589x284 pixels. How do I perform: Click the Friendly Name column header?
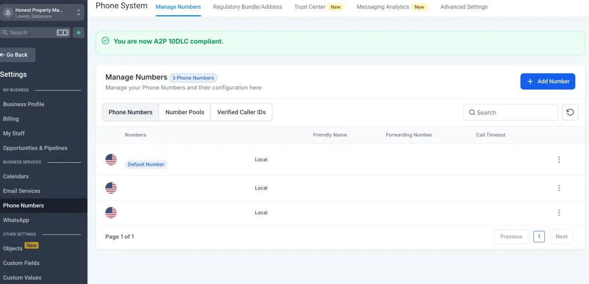click(x=330, y=135)
